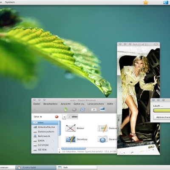Screen dimensions: 170x170
Task: Click the greyed-out Back arrow in the file browser
Action: point(37,109)
